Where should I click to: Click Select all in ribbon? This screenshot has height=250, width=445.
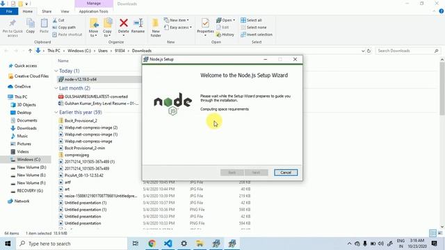[x=251, y=20]
